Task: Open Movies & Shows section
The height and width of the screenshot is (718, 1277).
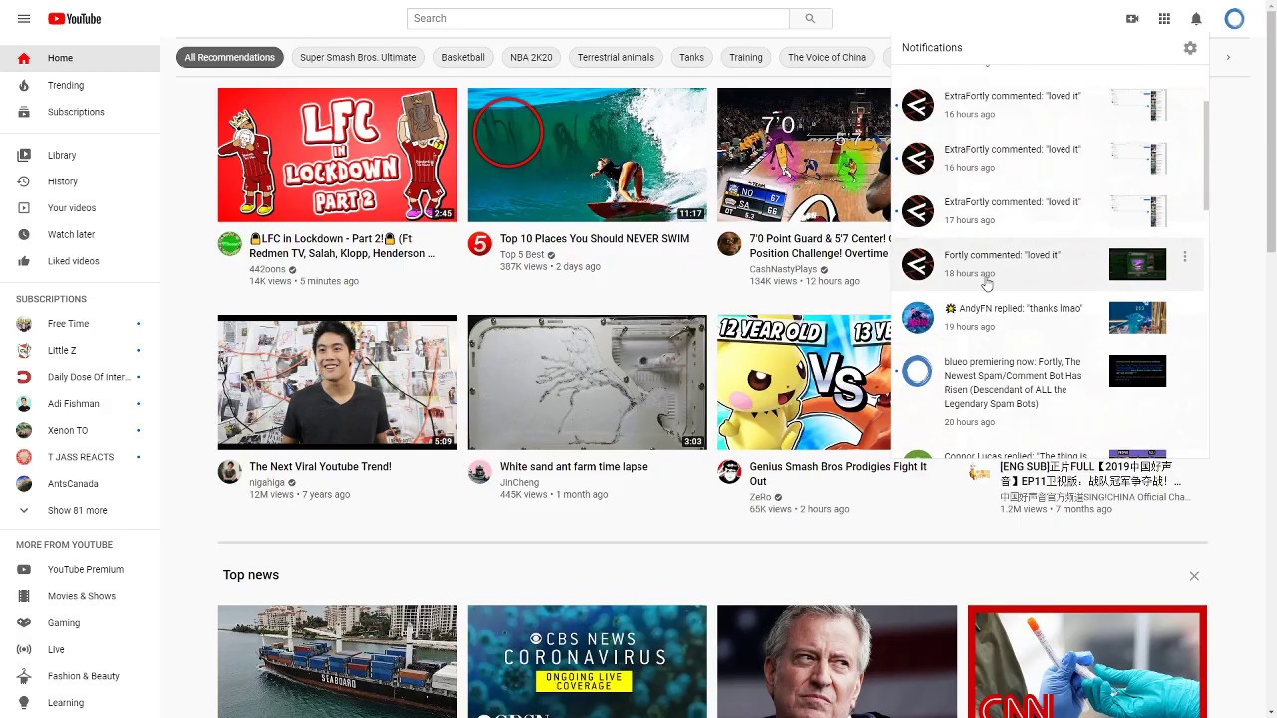Action: tap(80, 596)
